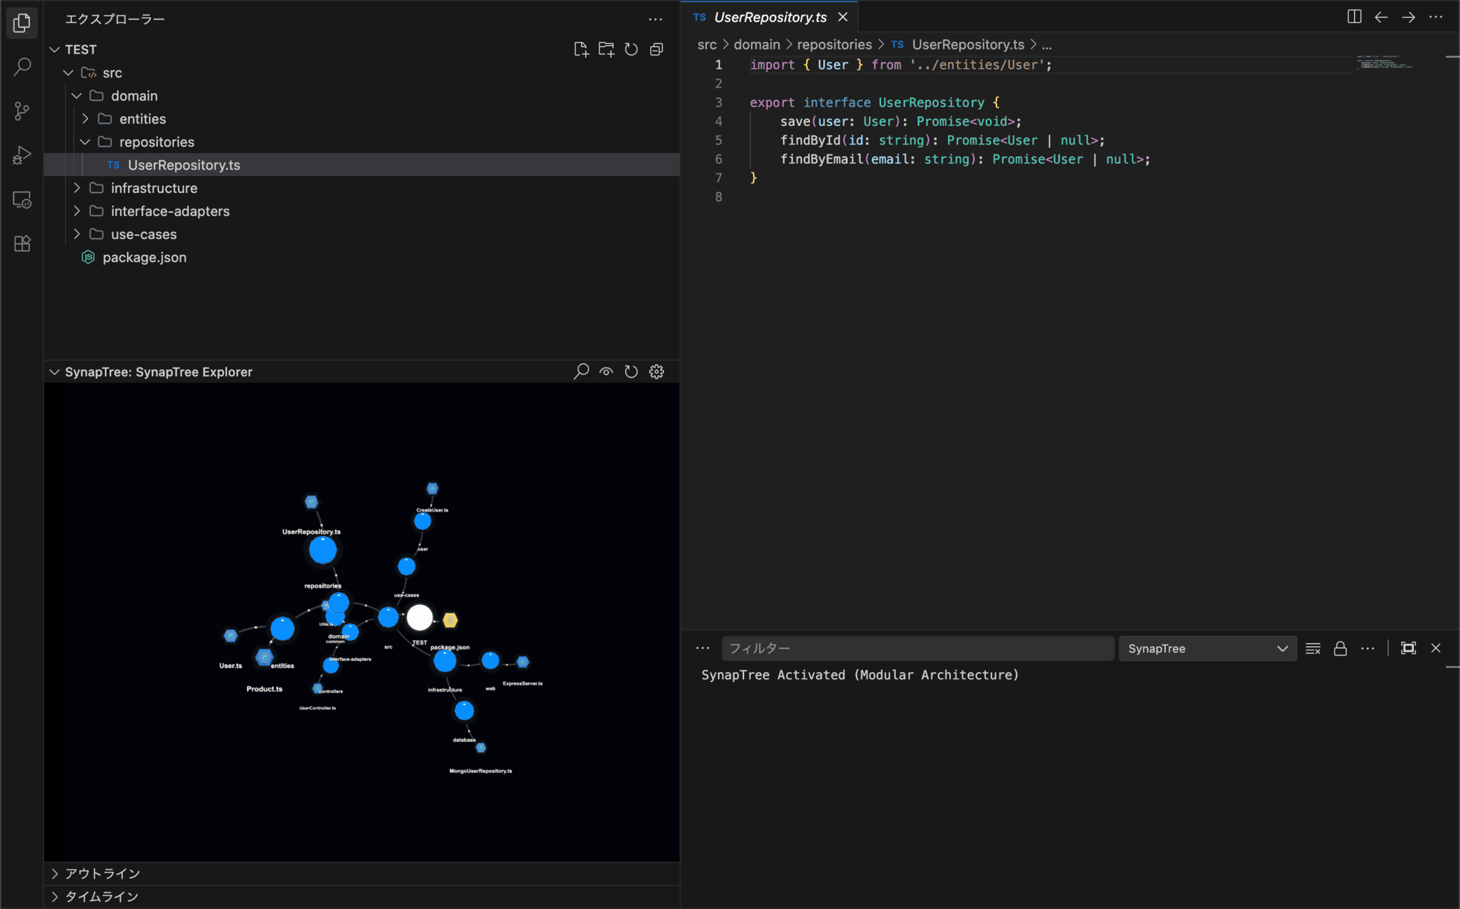The width and height of the screenshot is (1460, 909).
Task: Collapse all folders in explorer
Action: [x=656, y=50]
